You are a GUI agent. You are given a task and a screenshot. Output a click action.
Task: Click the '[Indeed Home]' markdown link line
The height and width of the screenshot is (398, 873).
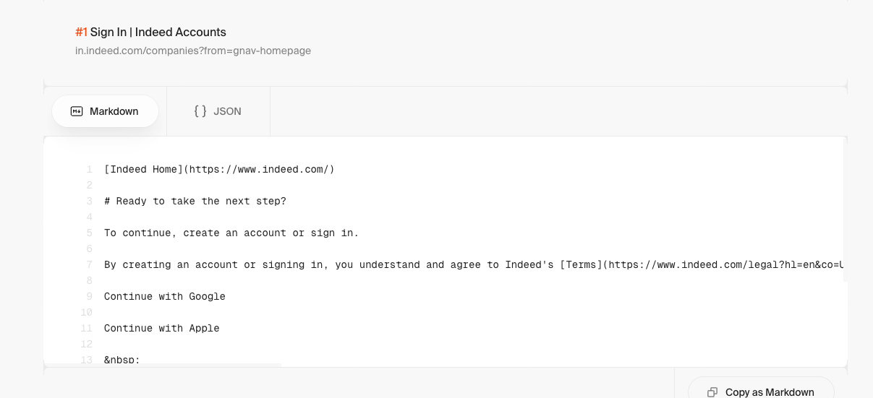pos(219,169)
